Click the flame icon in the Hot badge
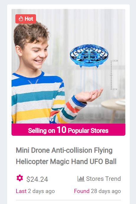The width and height of the screenshot is (136, 204). click(21, 19)
